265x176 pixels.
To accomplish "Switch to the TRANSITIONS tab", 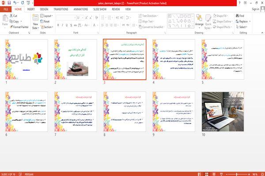I will pyautogui.click(x=61, y=9).
